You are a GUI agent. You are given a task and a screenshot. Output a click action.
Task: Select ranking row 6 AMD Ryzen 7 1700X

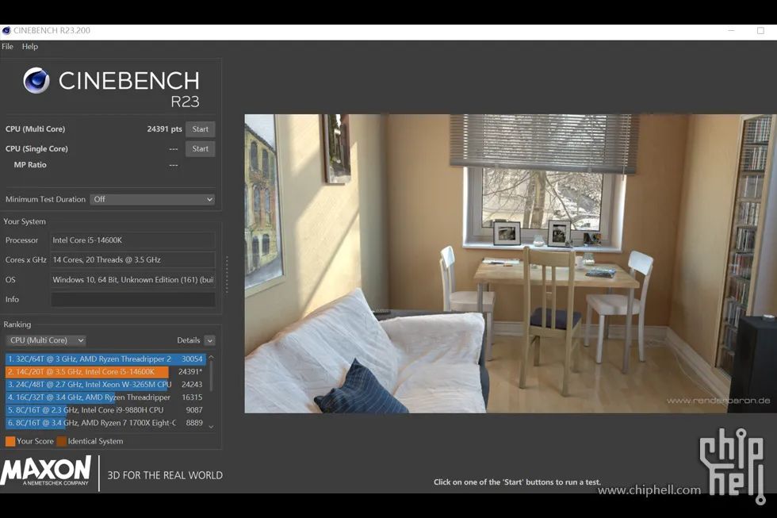click(105, 423)
